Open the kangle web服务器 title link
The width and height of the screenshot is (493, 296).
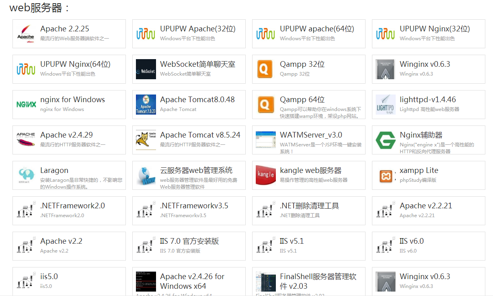pyautogui.click(x=311, y=171)
